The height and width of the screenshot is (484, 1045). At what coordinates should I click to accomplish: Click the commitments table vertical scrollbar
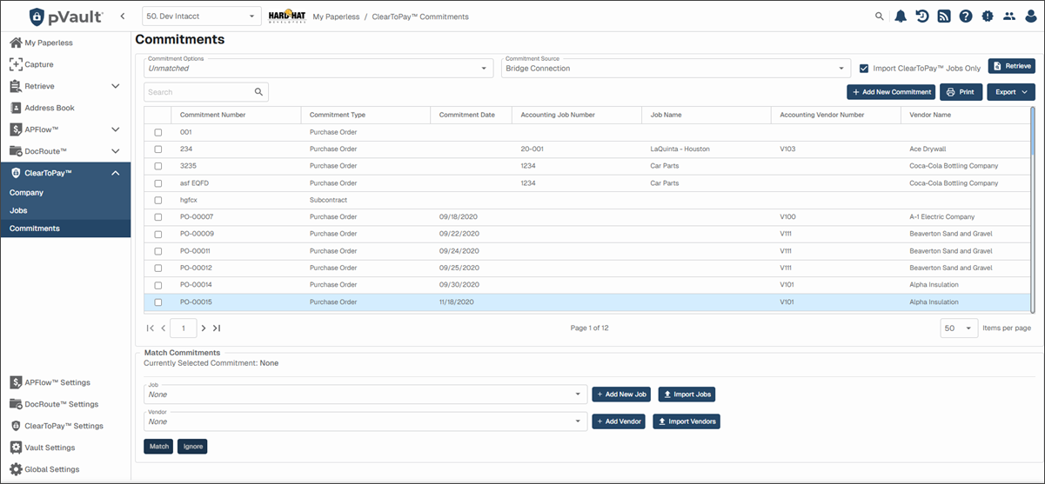[x=1033, y=209]
